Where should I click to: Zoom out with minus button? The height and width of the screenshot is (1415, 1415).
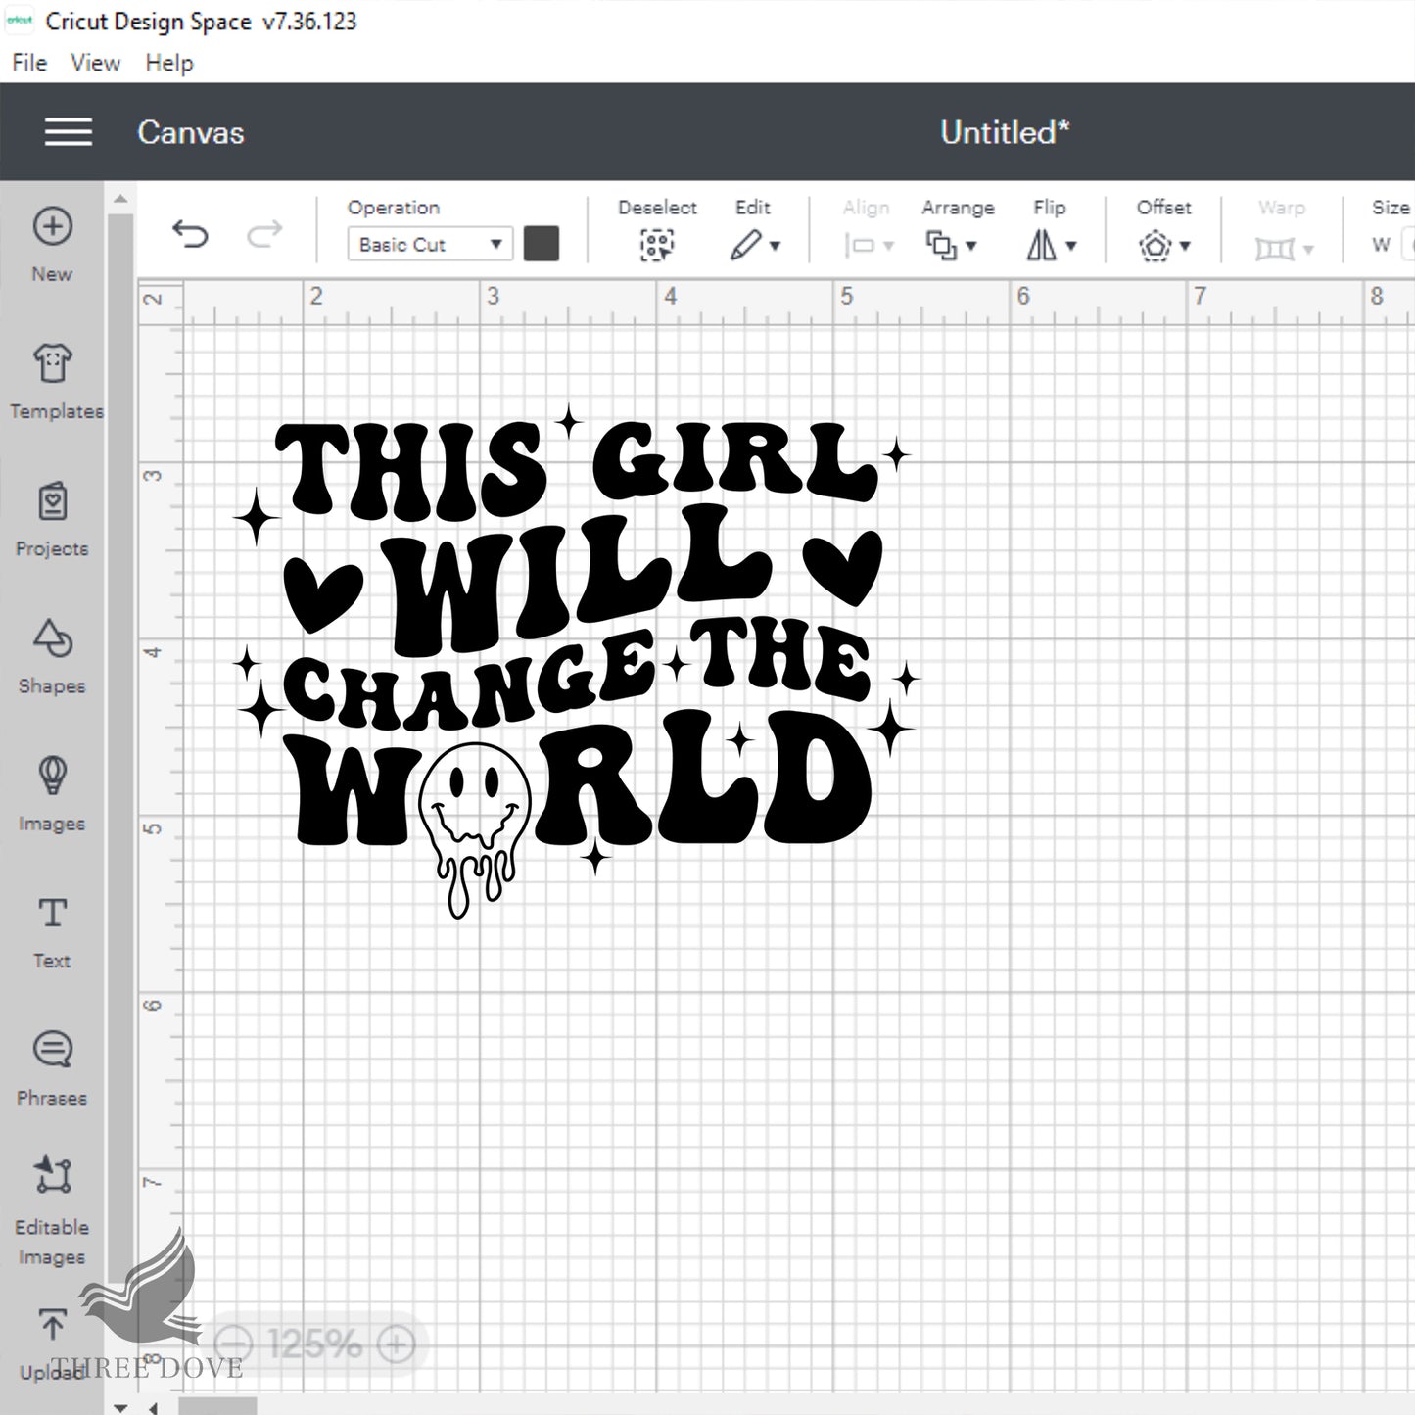coord(233,1344)
